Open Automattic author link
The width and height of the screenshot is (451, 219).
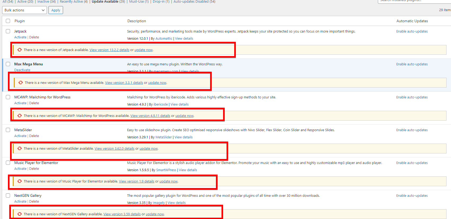point(164,39)
